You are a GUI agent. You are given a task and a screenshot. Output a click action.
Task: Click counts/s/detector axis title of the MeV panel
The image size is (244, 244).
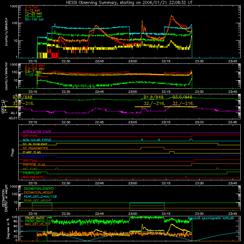pyautogui.click(x=6, y=76)
